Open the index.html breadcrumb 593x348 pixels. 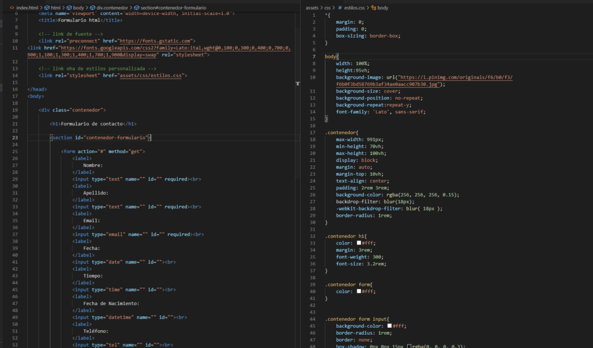click(27, 8)
